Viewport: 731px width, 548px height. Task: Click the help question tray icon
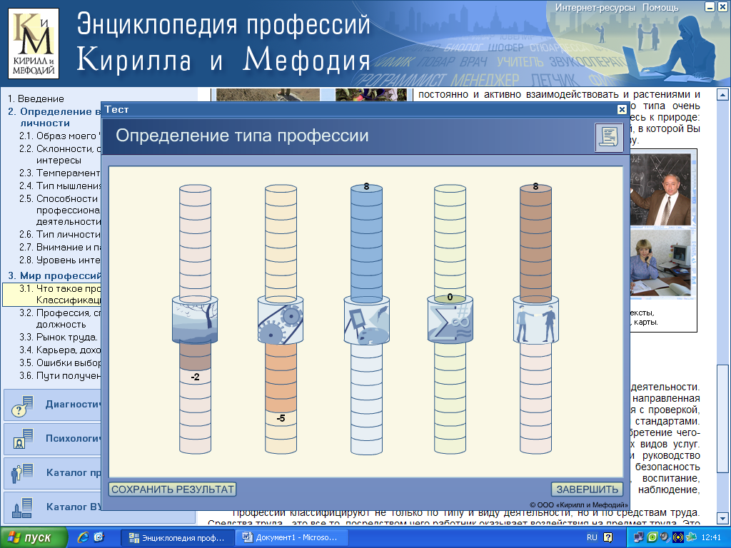[608, 537]
